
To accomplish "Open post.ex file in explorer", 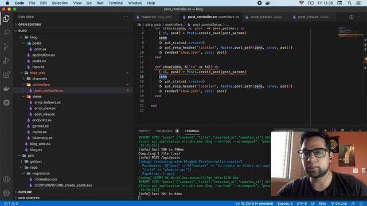I will click(40, 49).
